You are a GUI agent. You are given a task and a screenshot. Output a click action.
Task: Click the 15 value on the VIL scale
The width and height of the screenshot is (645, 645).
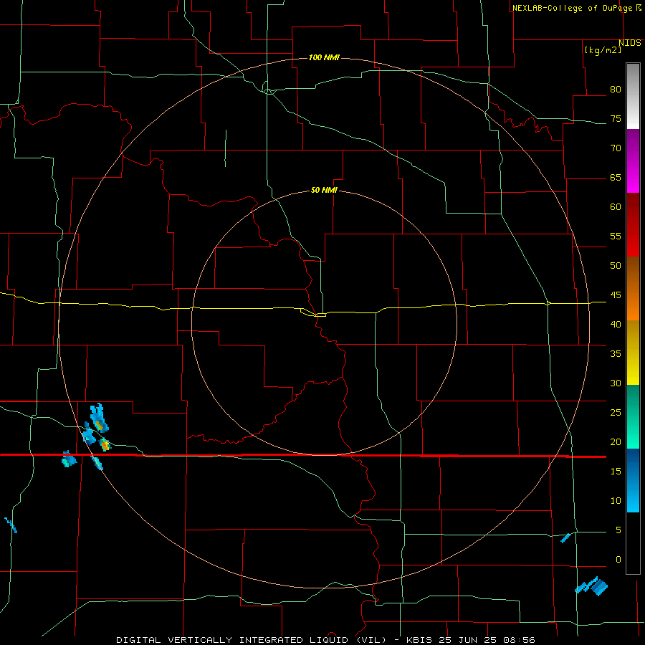coord(616,471)
